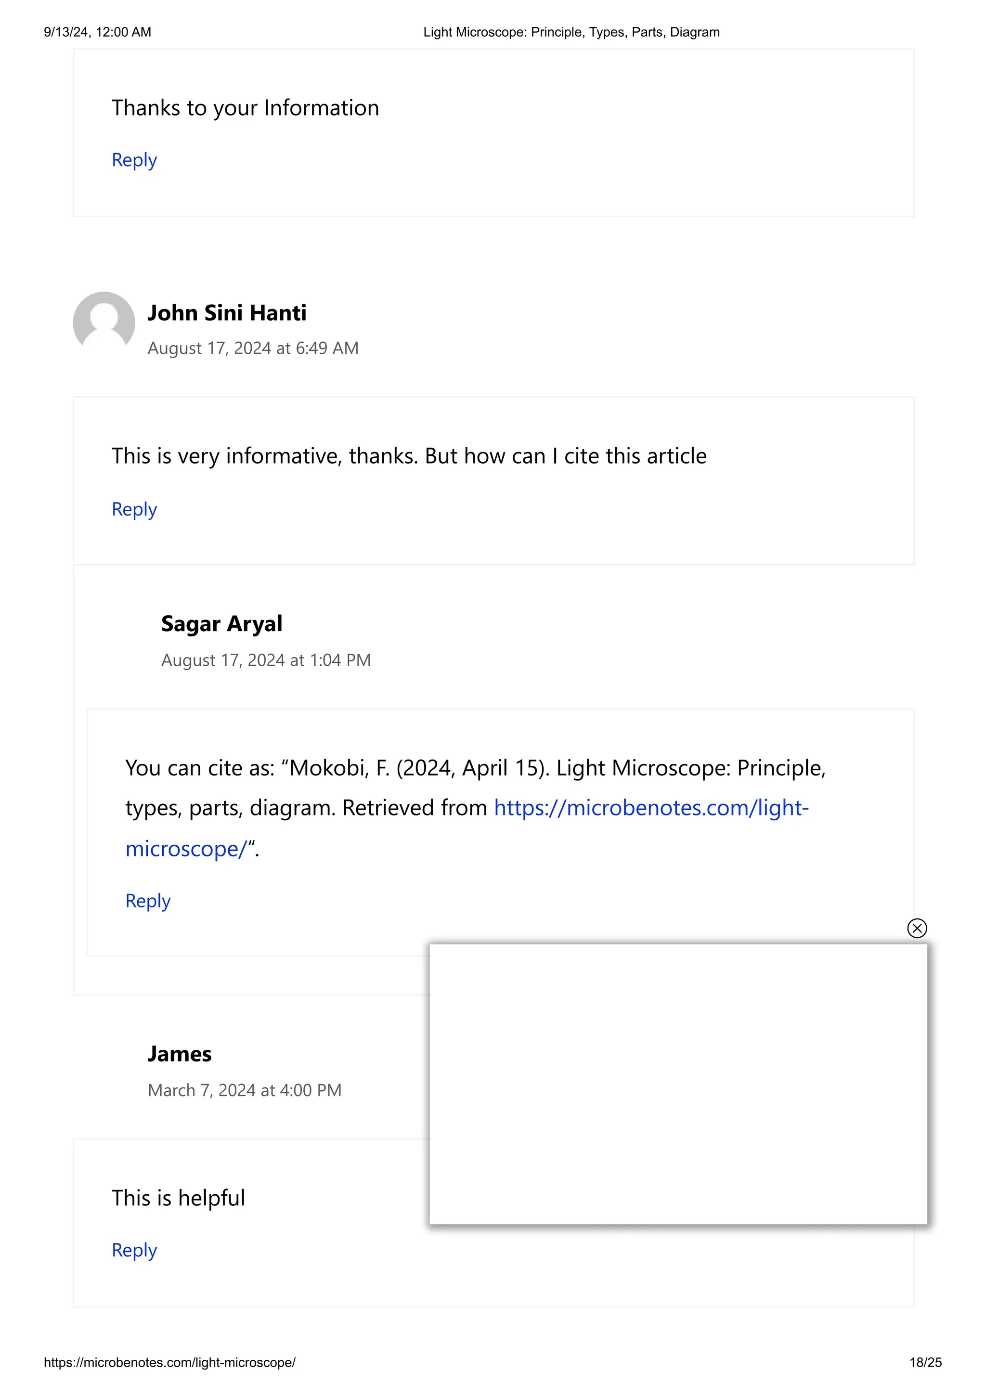Screen dimensions: 986x1395
Task: Close the floating popup with X icon
Action: click(x=917, y=928)
